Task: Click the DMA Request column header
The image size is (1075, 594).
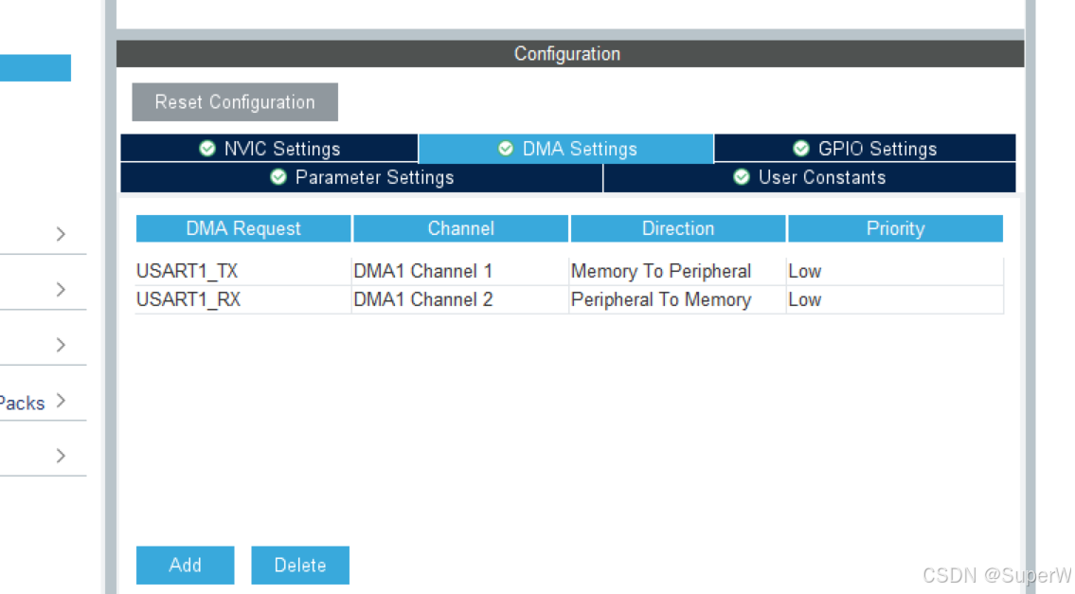Action: pos(243,228)
